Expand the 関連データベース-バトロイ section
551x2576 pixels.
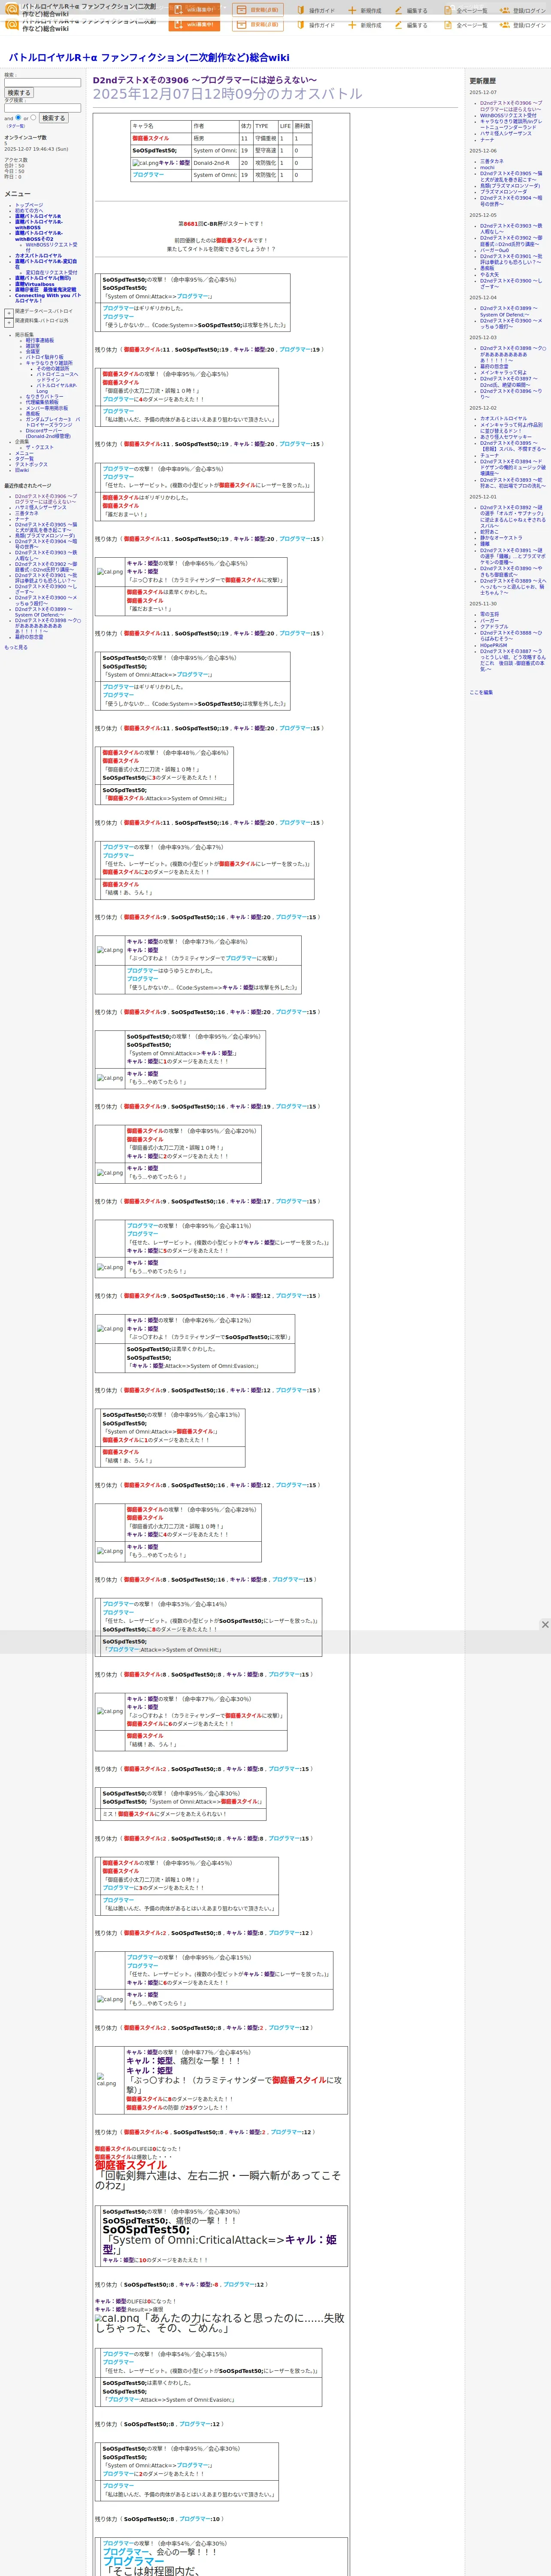click(x=8, y=312)
